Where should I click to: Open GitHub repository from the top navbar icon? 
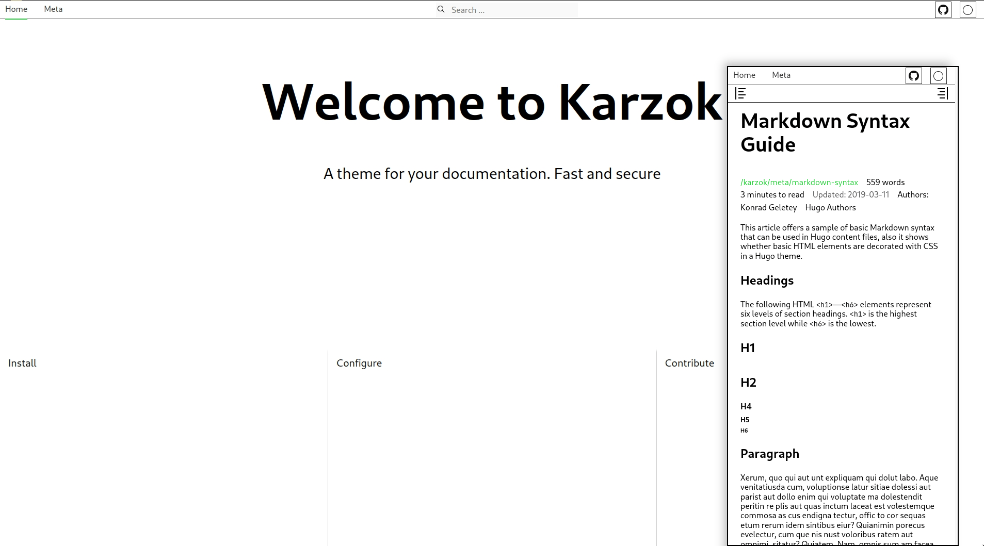tap(943, 9)
